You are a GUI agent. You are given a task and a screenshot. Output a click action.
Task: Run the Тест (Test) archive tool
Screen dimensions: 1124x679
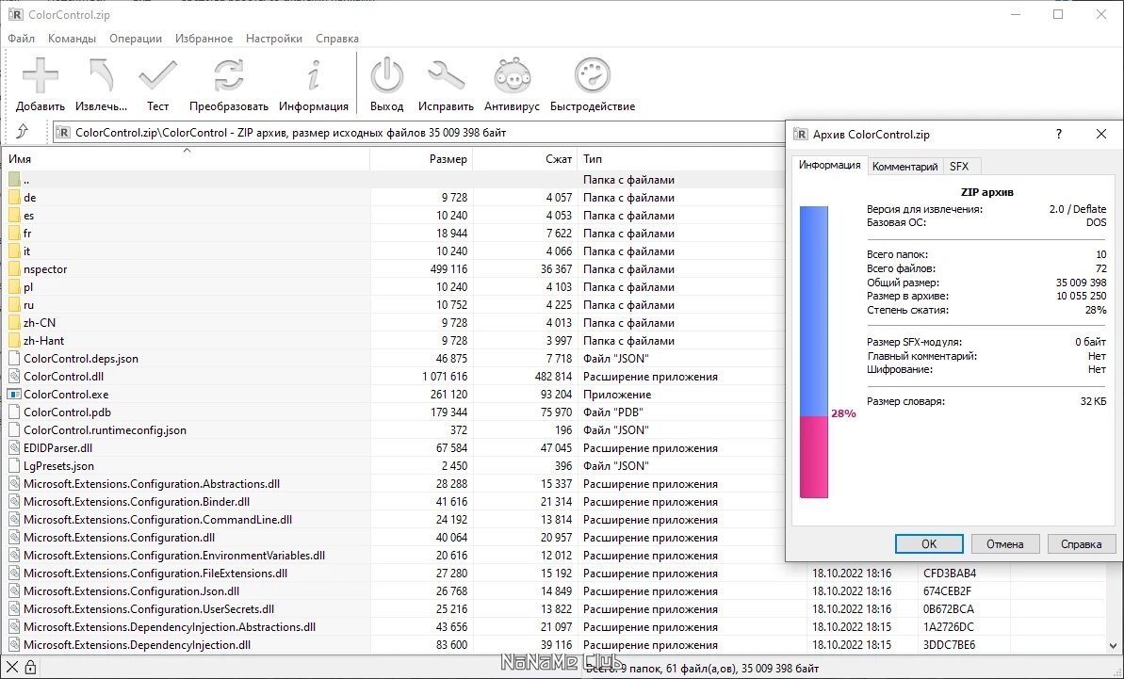pyautogui.click(x=157, y=76)
